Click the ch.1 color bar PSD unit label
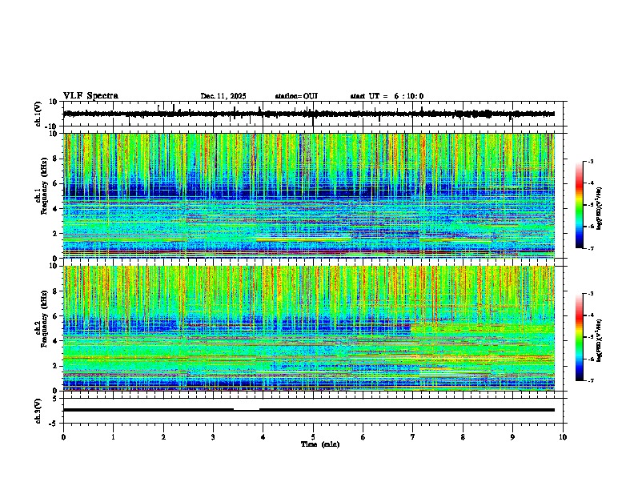This screenshot has height=490, width=634. coord(600,208)
